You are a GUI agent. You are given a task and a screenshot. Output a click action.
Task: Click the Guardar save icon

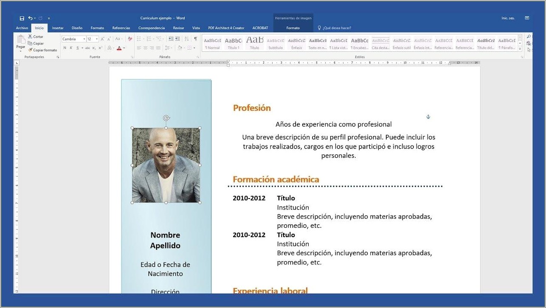coord(22,18)
